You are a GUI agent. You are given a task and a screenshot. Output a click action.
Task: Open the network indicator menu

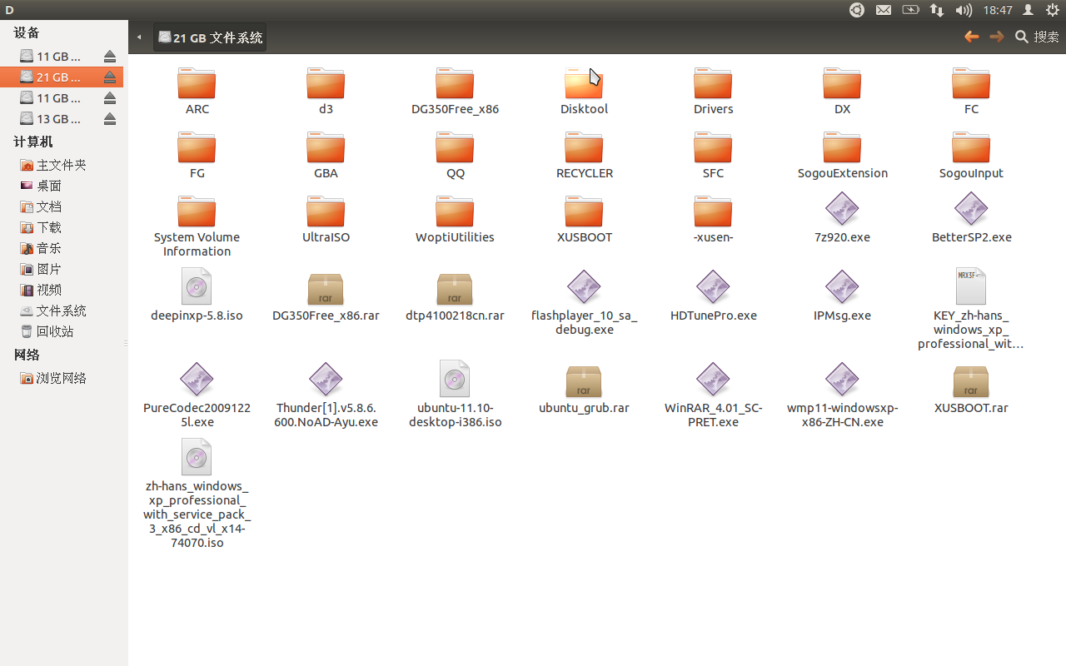point(937,10)
